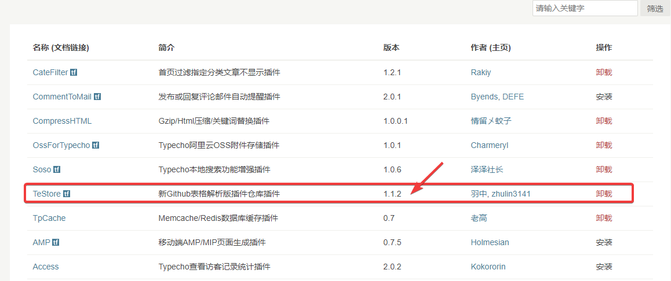The height and width of the screenshot is (281, 671).
Task: Click version 0.7.5 of AMP
Action: (x=392, y=243)
